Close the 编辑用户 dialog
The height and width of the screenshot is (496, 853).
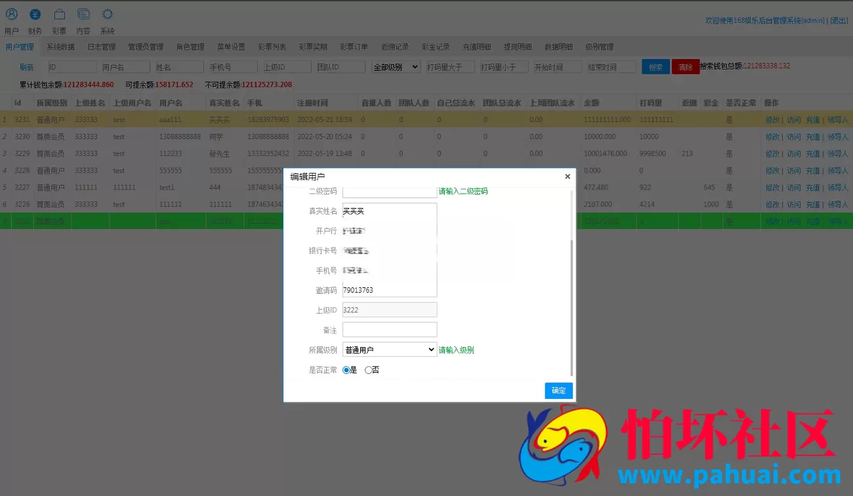[568, 176]
